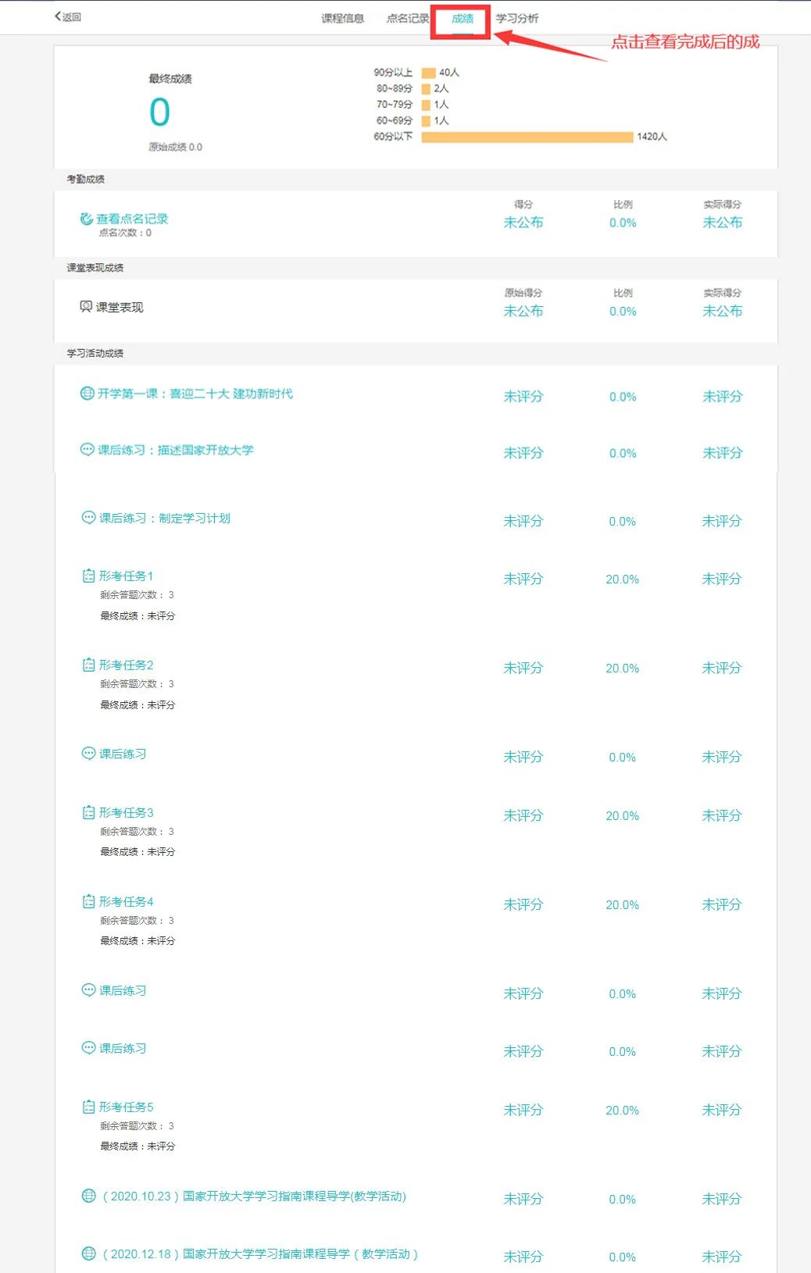Select the 课堂表现 classroom performance icon

click(86, 305)
